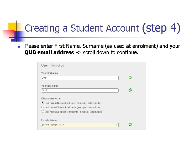Viewport: 189px width, 142px height.
Task: Click the green checkmark beside first name
Action: [130, 78]
